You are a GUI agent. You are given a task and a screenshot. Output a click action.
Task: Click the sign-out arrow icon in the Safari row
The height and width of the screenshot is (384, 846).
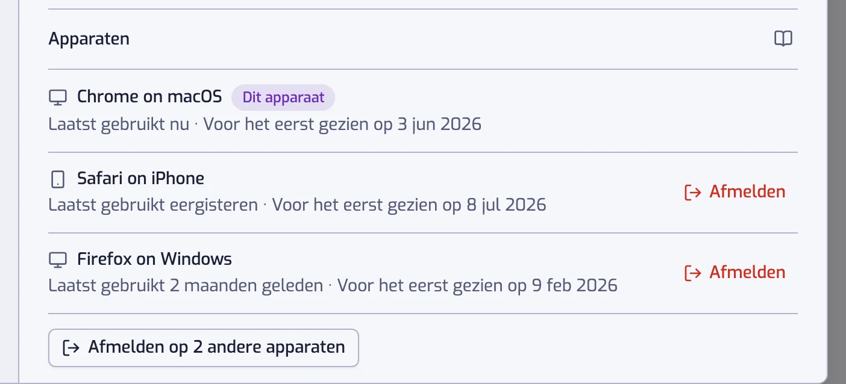pyautogui.click(x=693, y=192)
